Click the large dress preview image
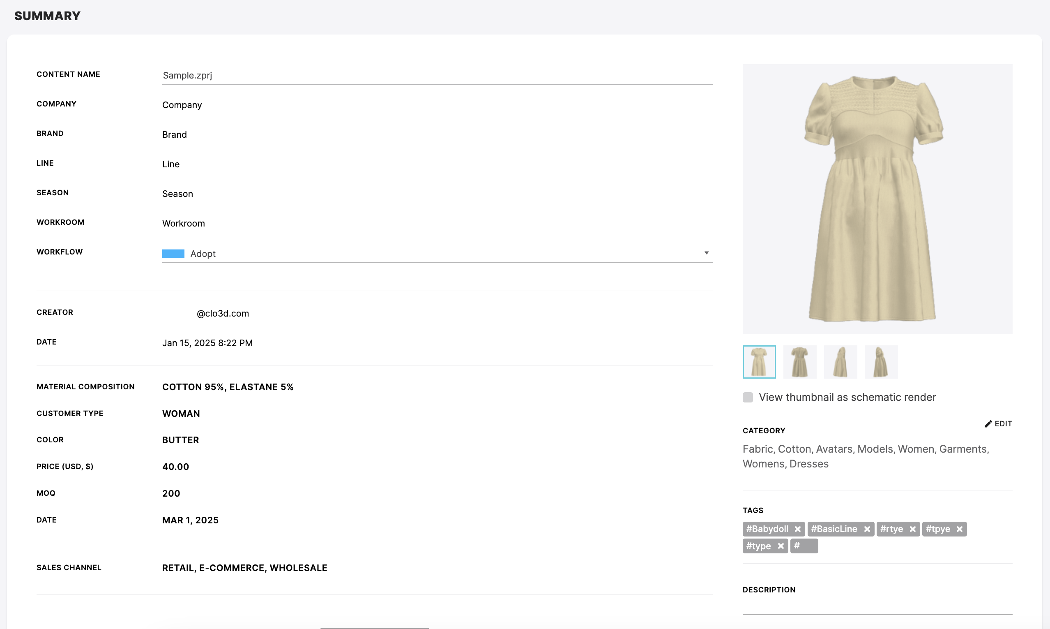The height and width of the screenshot is (629, 1050). click(x=877, y=199)
